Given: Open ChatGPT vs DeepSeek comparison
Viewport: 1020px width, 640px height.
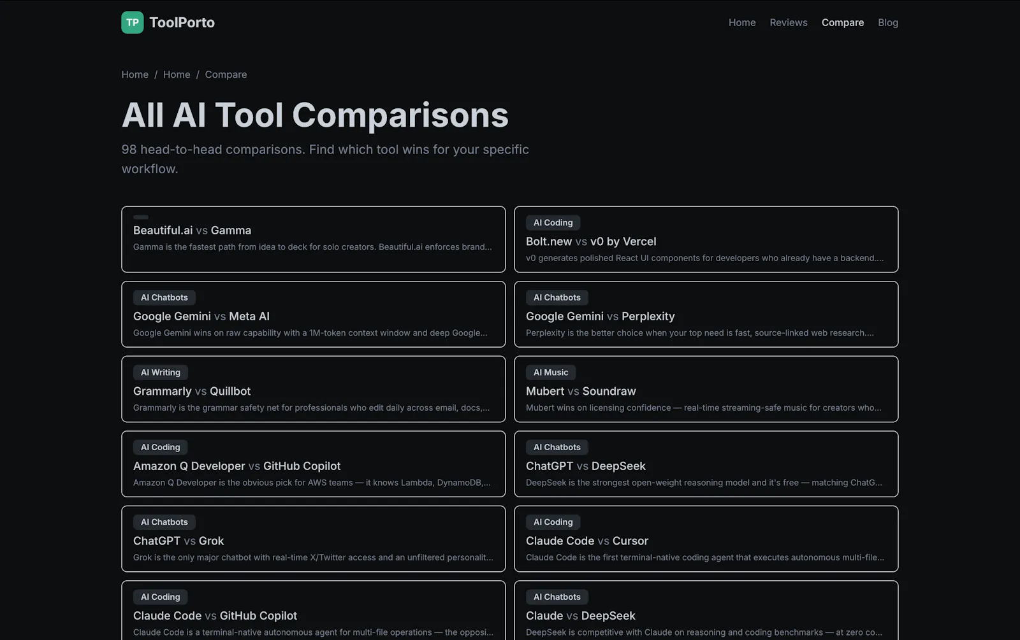Looking at the screenshot, I should 706,464.
